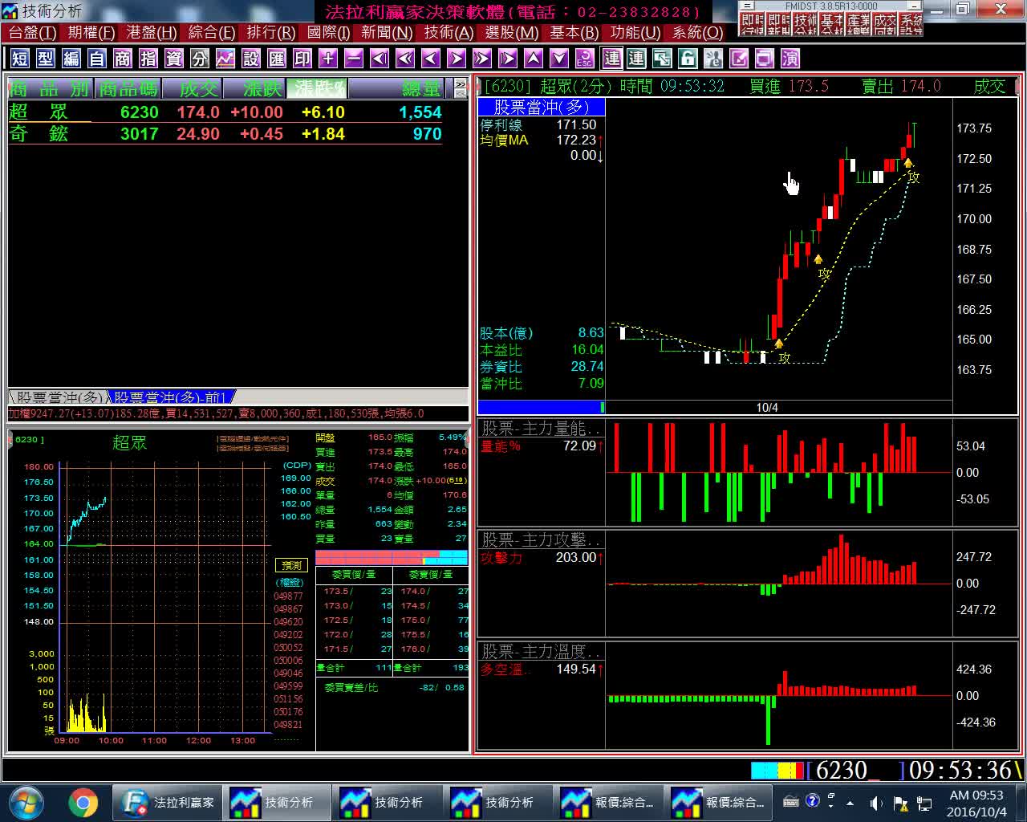Screen dimensions: 1027x822
Task: Click the 短 short-term toolbar icon
Action: pyautogui.click(x=20, y=59)
